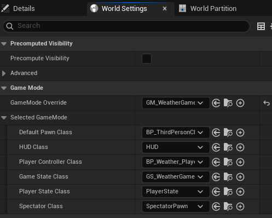Open the PlayerState class dropdown

tap(176, 192)
